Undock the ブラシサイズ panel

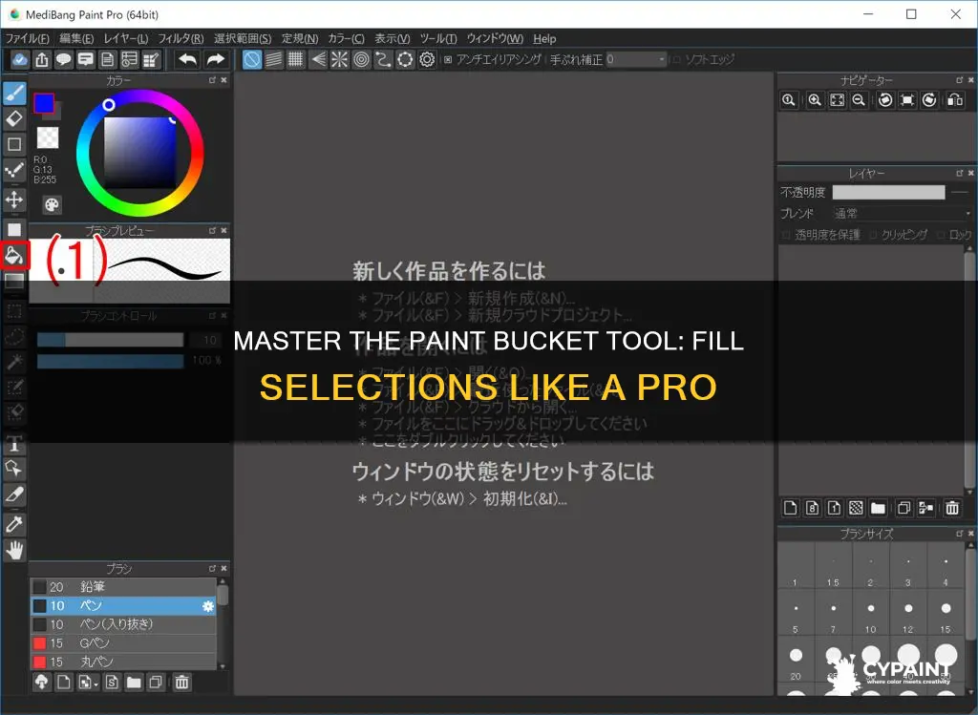(x=959, y=534)
